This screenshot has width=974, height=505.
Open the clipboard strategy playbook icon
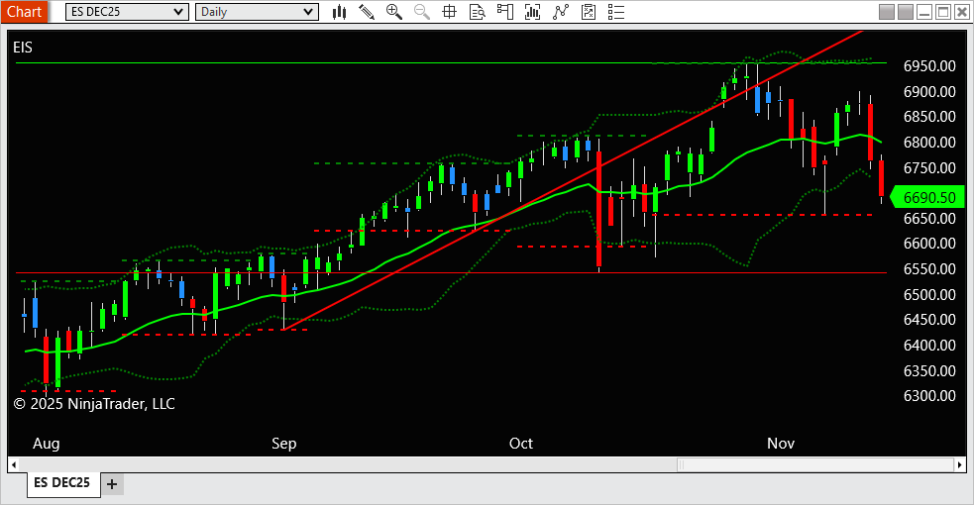(589, 12)
